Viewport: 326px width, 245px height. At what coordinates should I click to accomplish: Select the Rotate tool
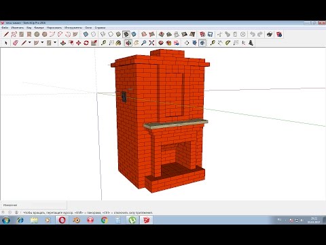pos(86,43)
